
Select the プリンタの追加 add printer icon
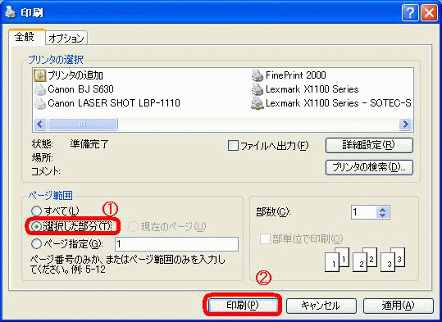pos(39,75)
